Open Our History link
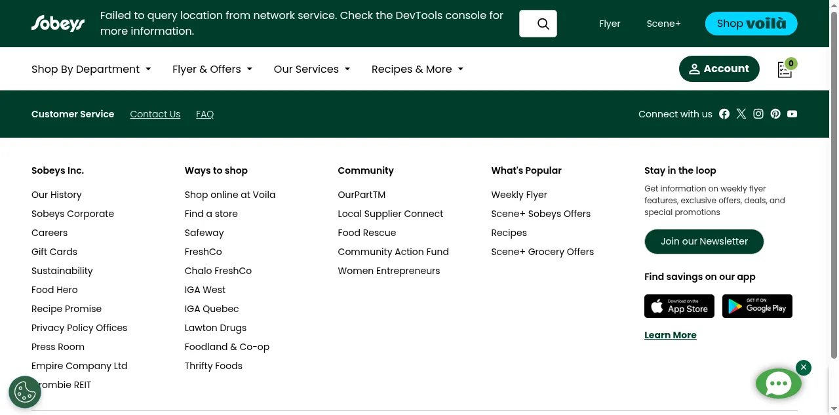Screen dimensions: 839x415 point(56,195)
